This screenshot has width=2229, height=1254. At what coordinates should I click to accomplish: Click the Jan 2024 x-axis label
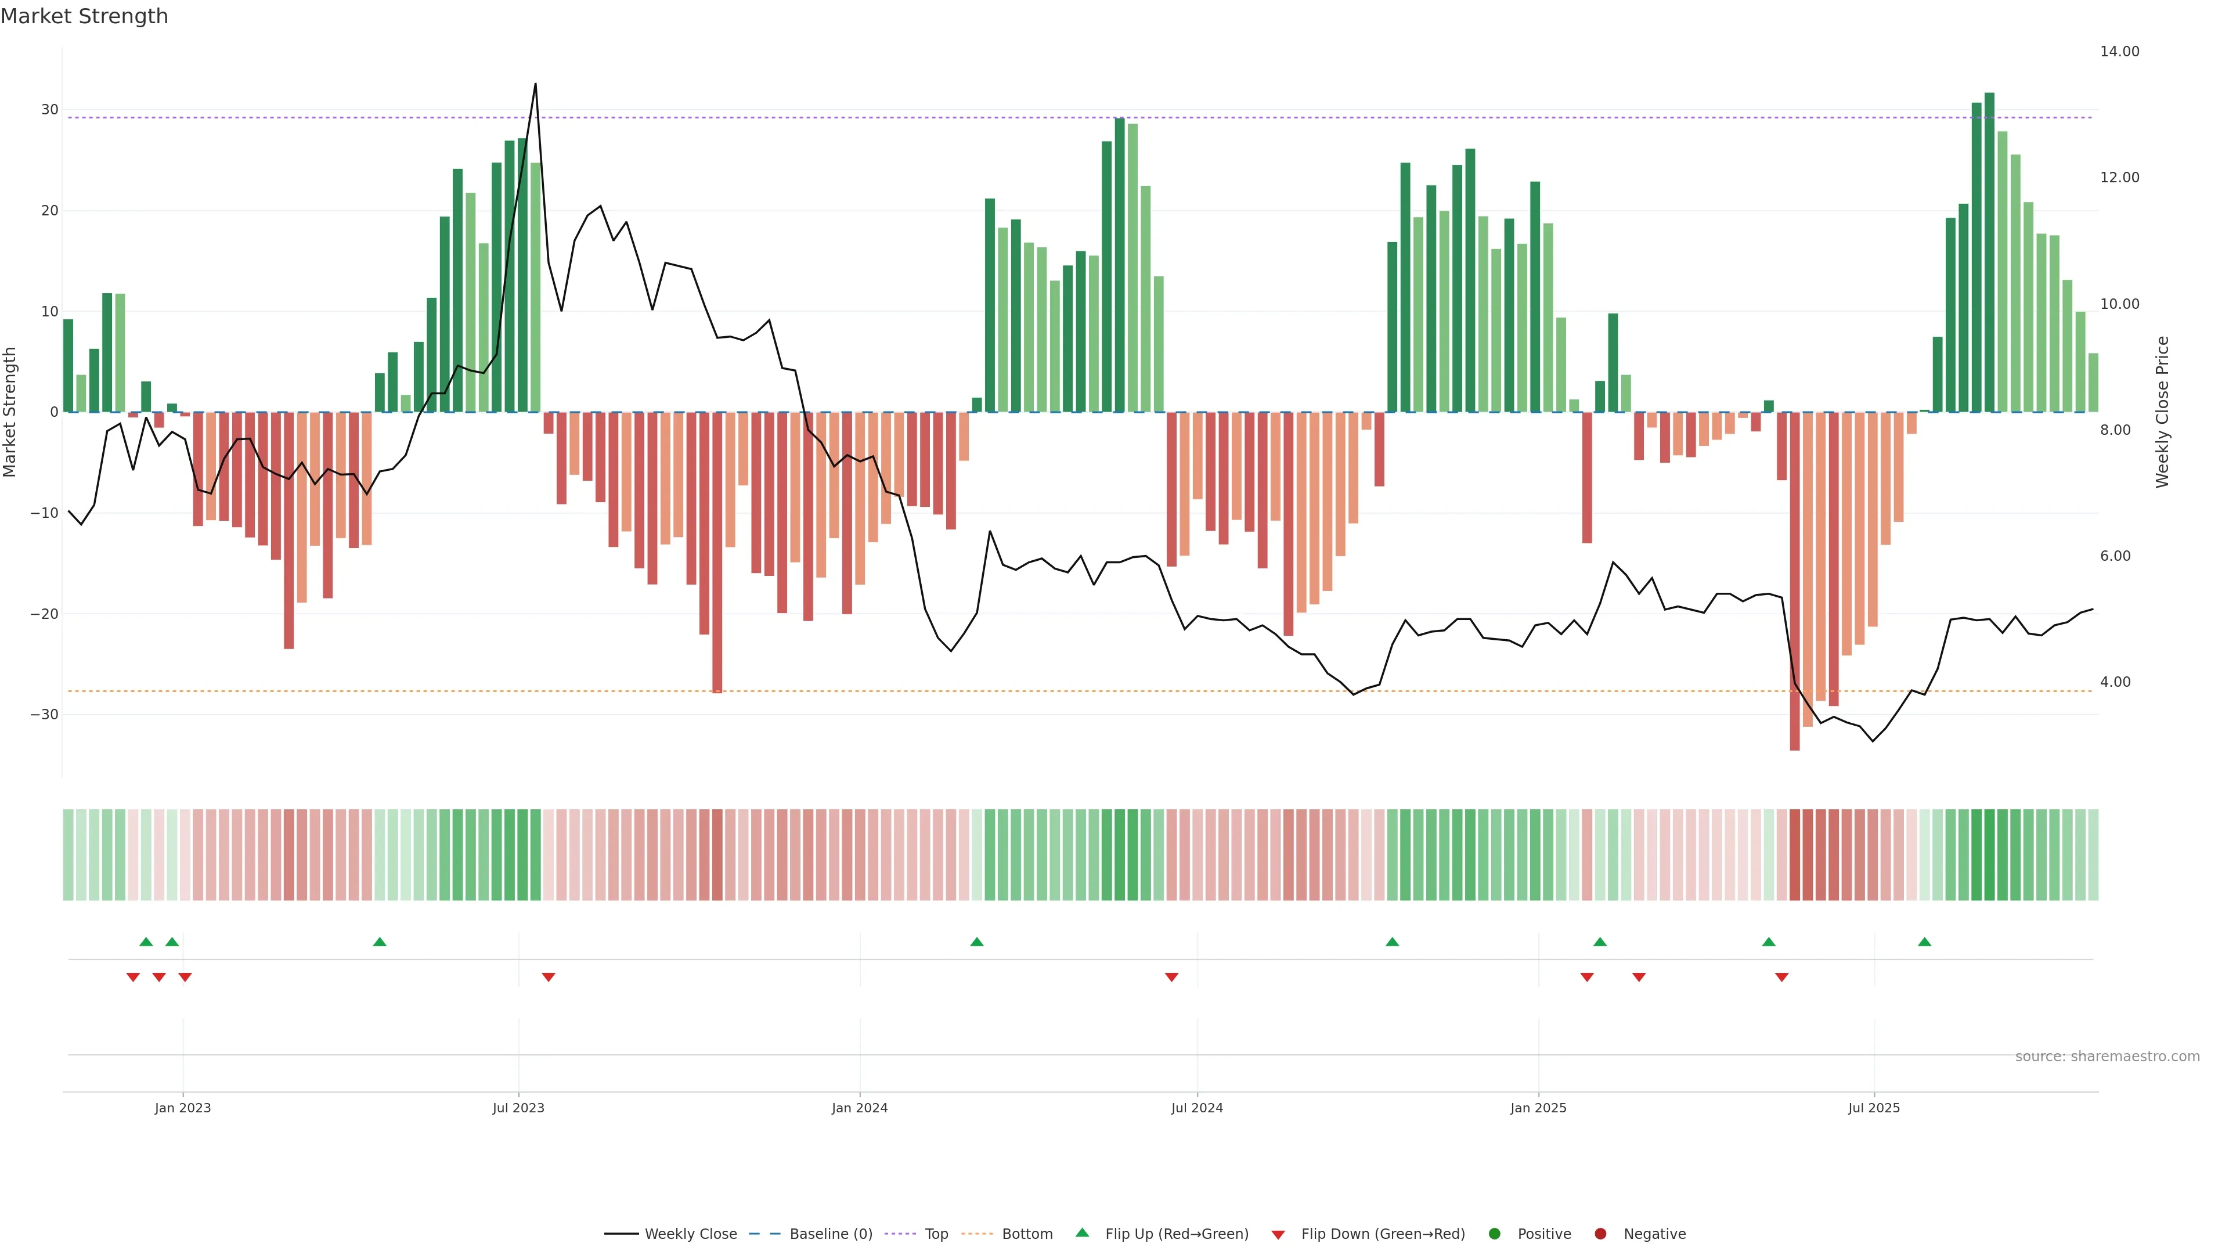pos(859,1108)
